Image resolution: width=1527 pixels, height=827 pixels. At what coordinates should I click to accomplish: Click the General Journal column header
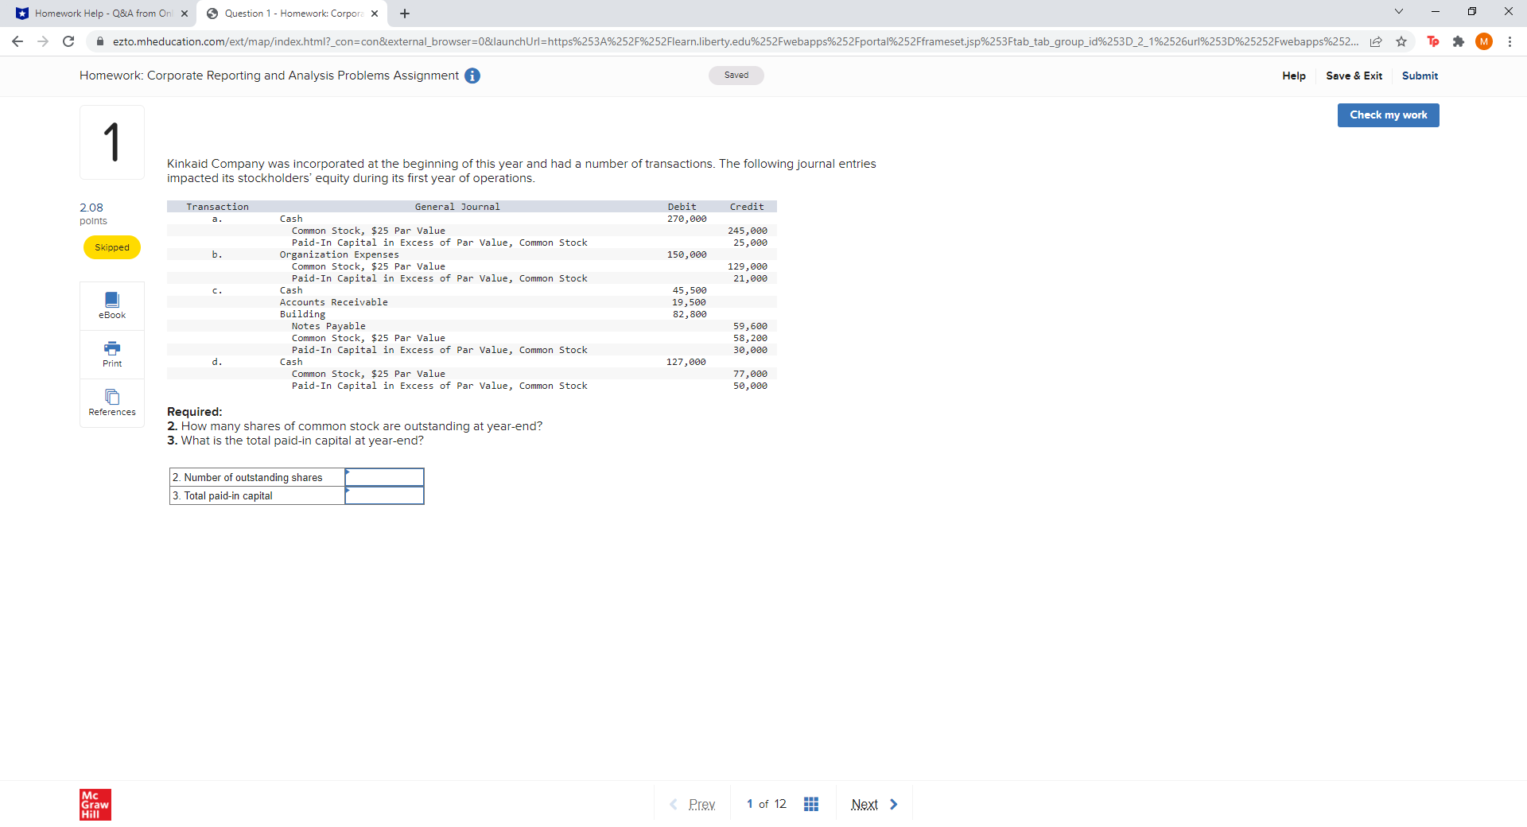457,207
